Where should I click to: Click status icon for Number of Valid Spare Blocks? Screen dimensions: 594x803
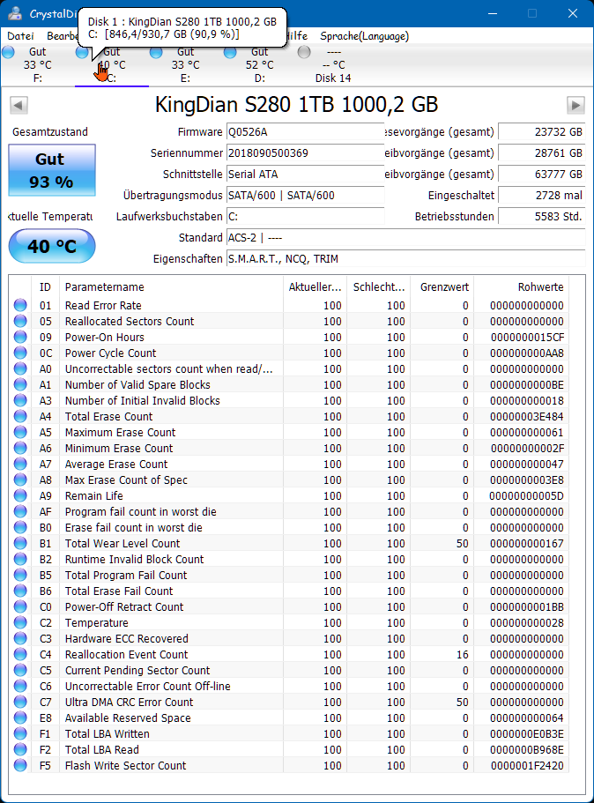coord(20,385)
